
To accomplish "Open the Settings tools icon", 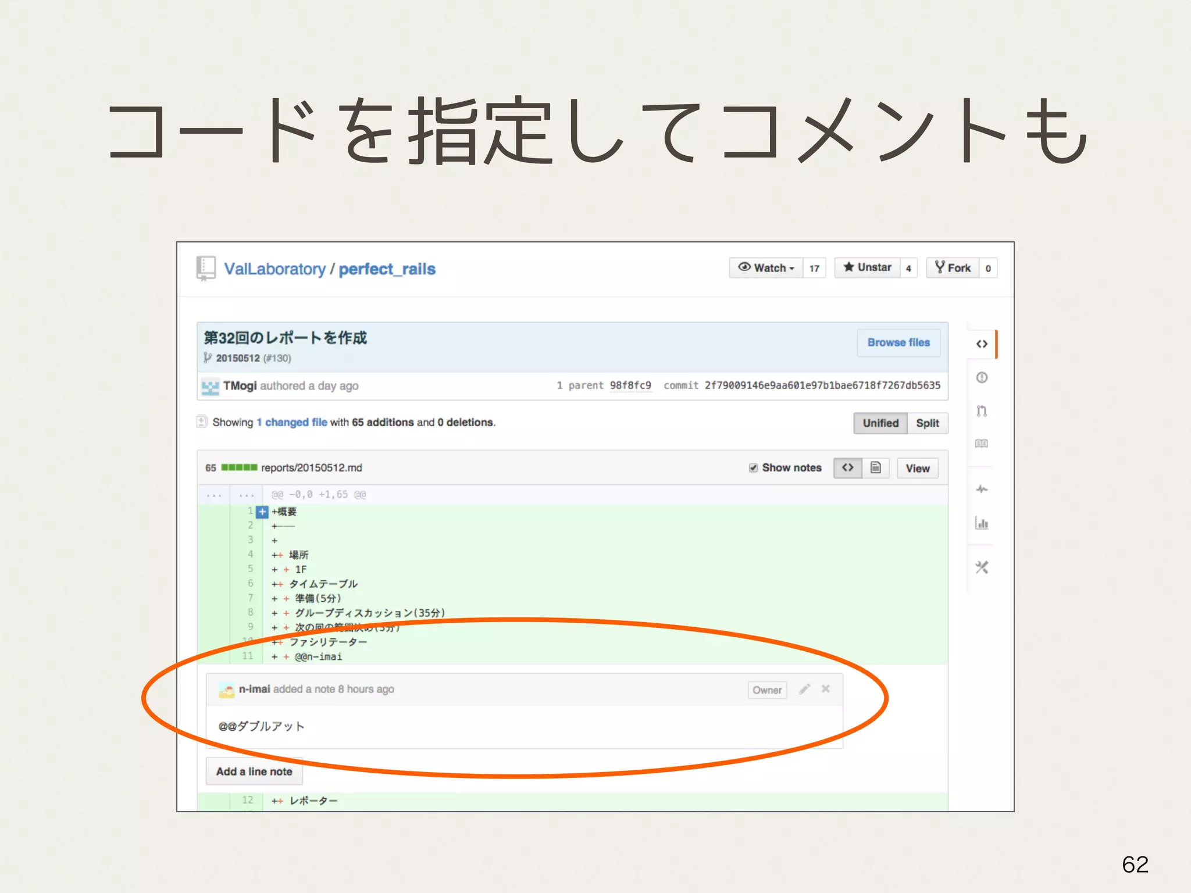I will pyautogui.click(x=982, y=567).
